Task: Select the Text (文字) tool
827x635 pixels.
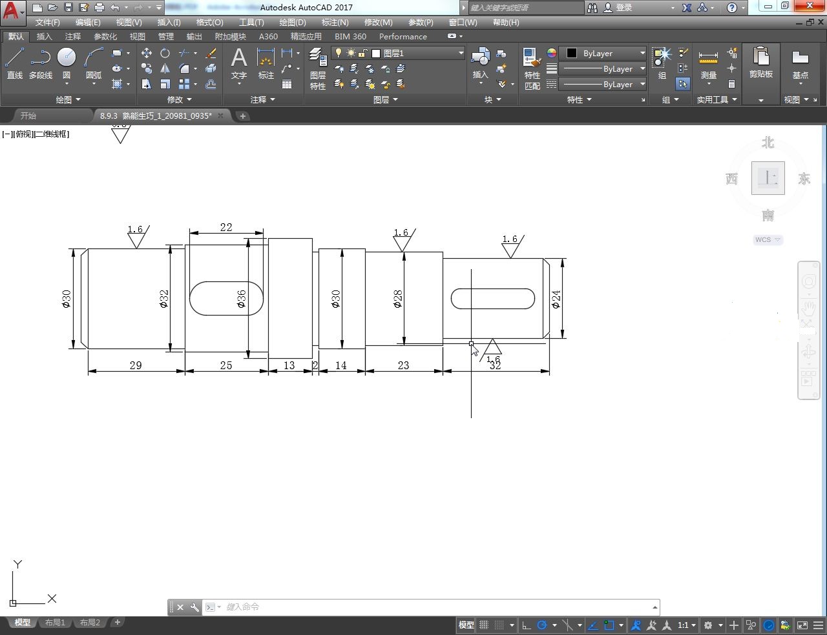Action: pyautogui.click(x=238, y=61)
